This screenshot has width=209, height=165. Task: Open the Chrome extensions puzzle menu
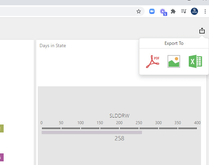coord(173,11)
